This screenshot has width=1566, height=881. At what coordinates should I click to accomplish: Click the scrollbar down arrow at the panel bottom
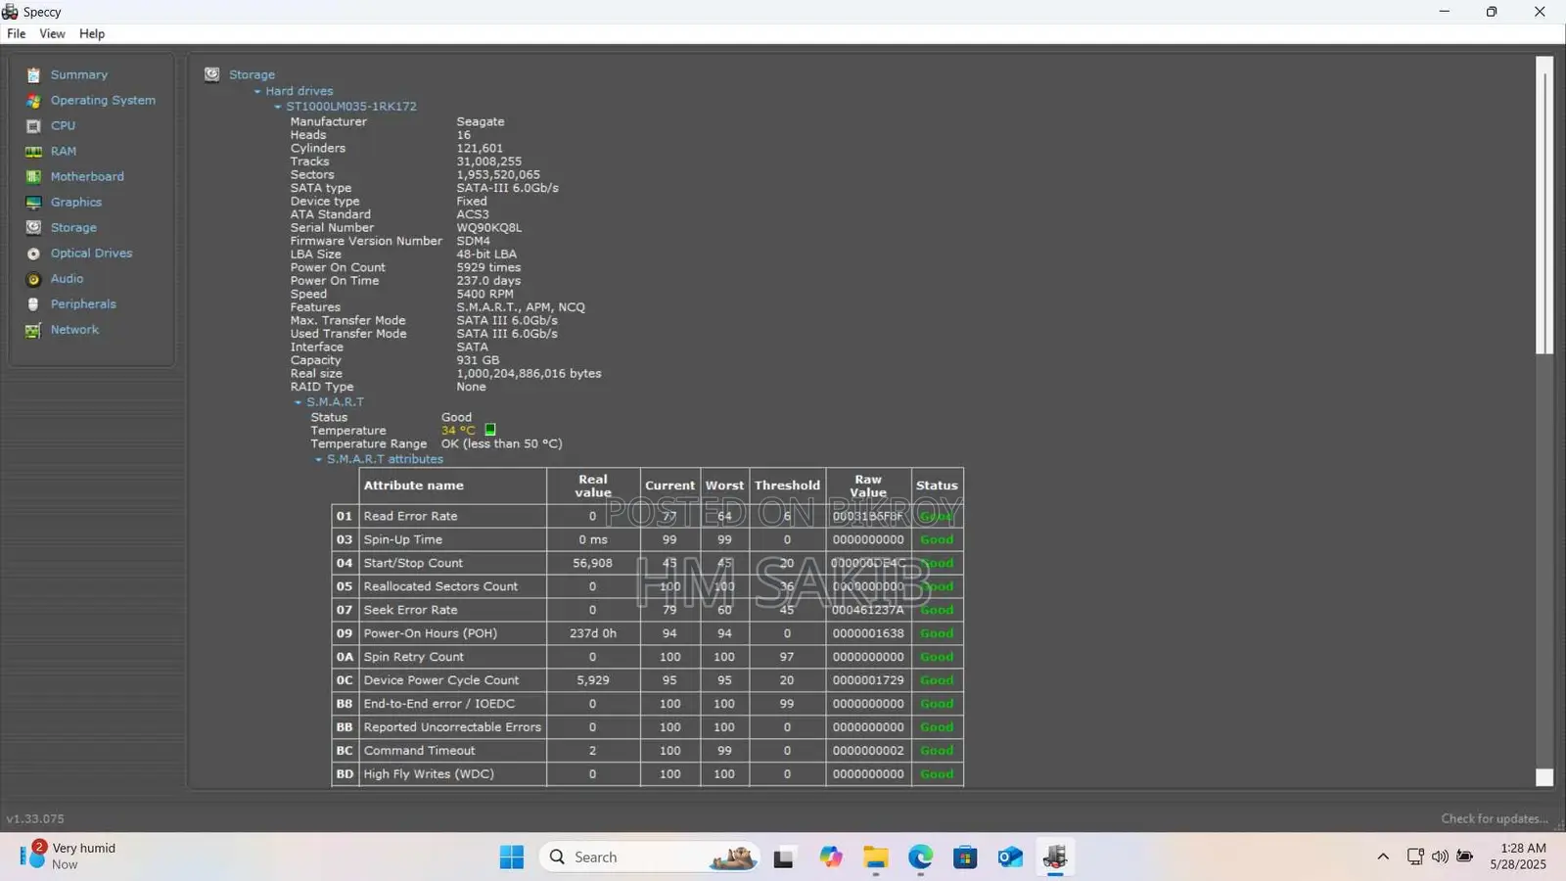[1544, 777]
